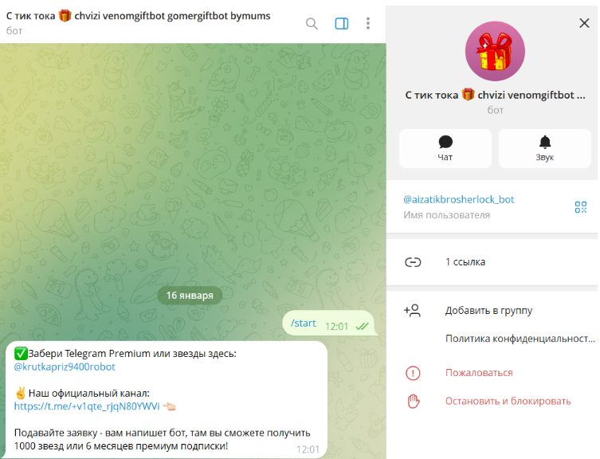
Task: Click the add-user icon
Action: pos(412,311)
